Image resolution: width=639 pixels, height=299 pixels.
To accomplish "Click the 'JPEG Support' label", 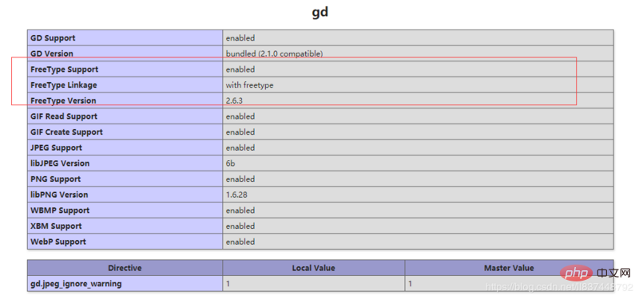I will click(56, 148).
